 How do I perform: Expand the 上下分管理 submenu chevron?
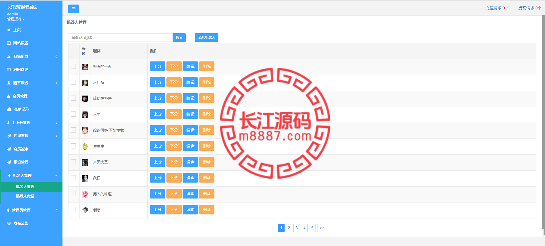pos(56,123)
